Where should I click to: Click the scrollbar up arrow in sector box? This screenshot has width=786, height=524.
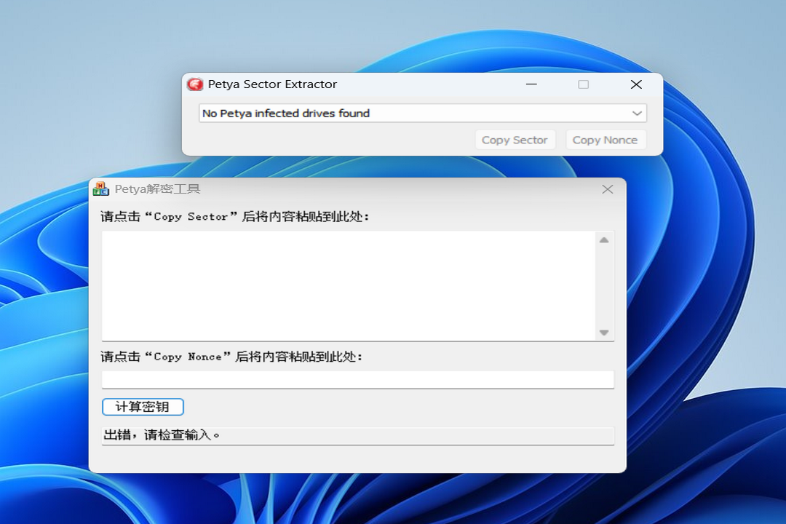tap(603, 240)
